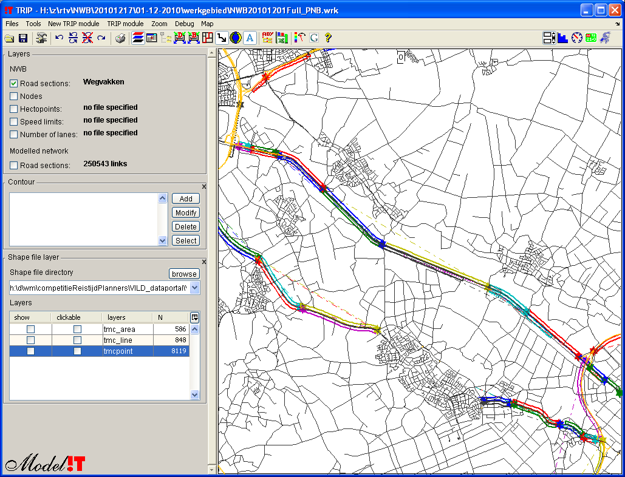The image size is (625, 477).
Task: Click contour list scroll down arrow
Action: [162, 240]
